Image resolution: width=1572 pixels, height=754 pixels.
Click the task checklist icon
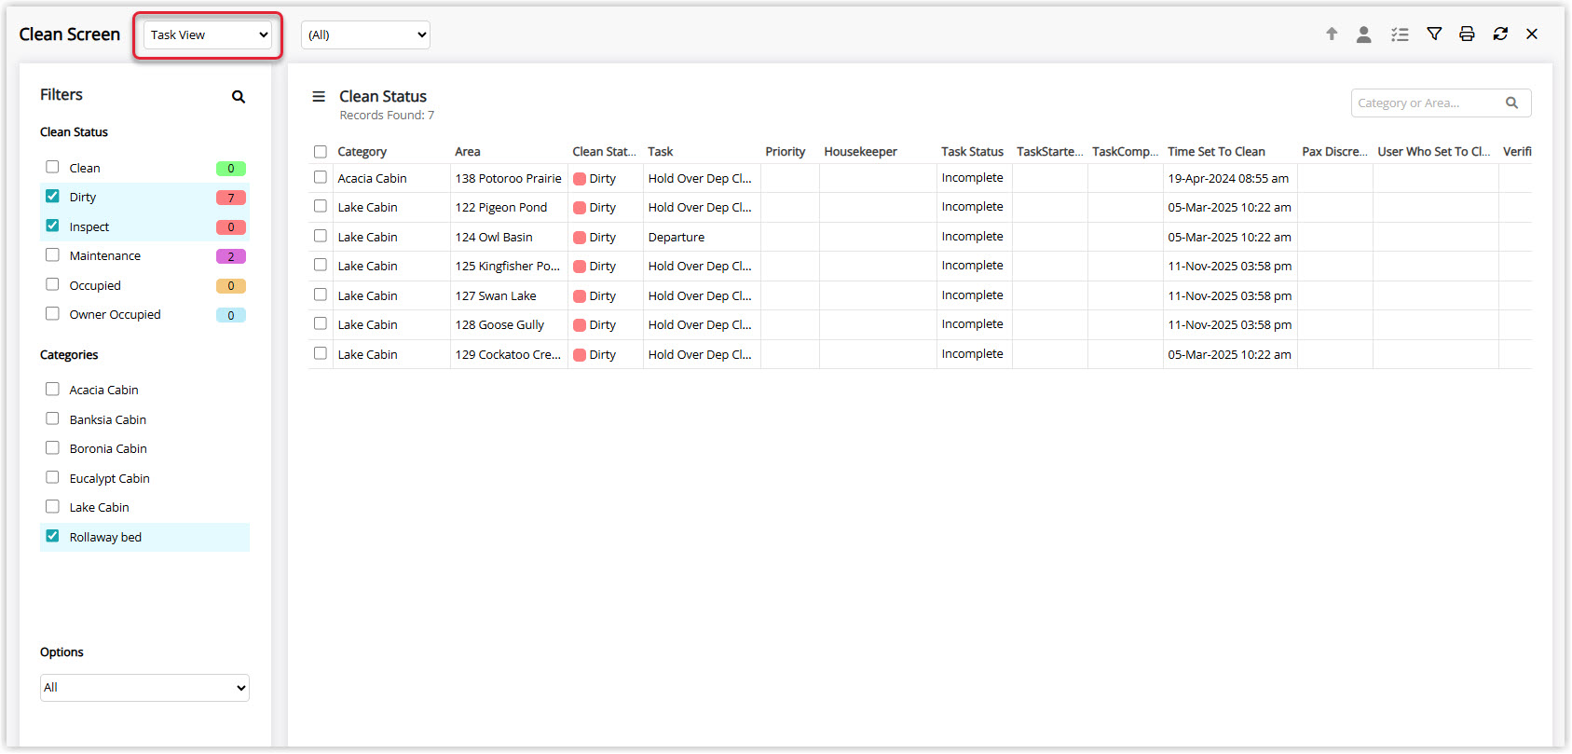tap(1400, 34)
